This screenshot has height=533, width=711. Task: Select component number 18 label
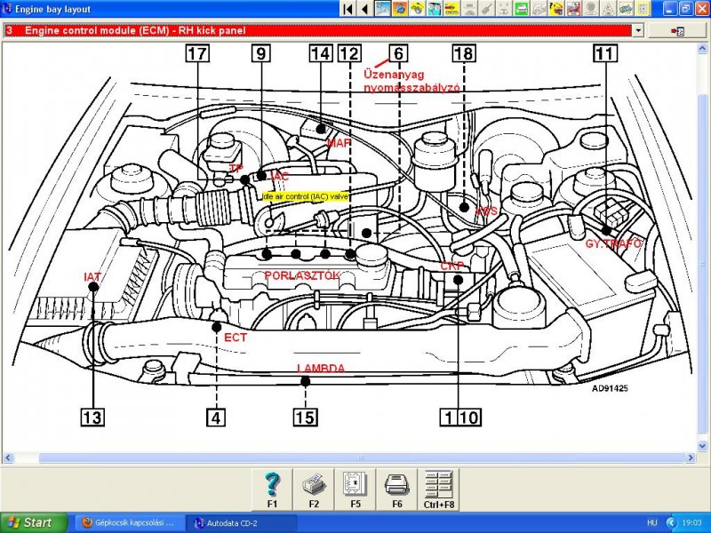(464, 53)
